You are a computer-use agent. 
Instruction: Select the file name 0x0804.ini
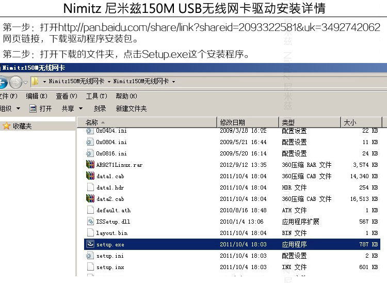point(111,142)
